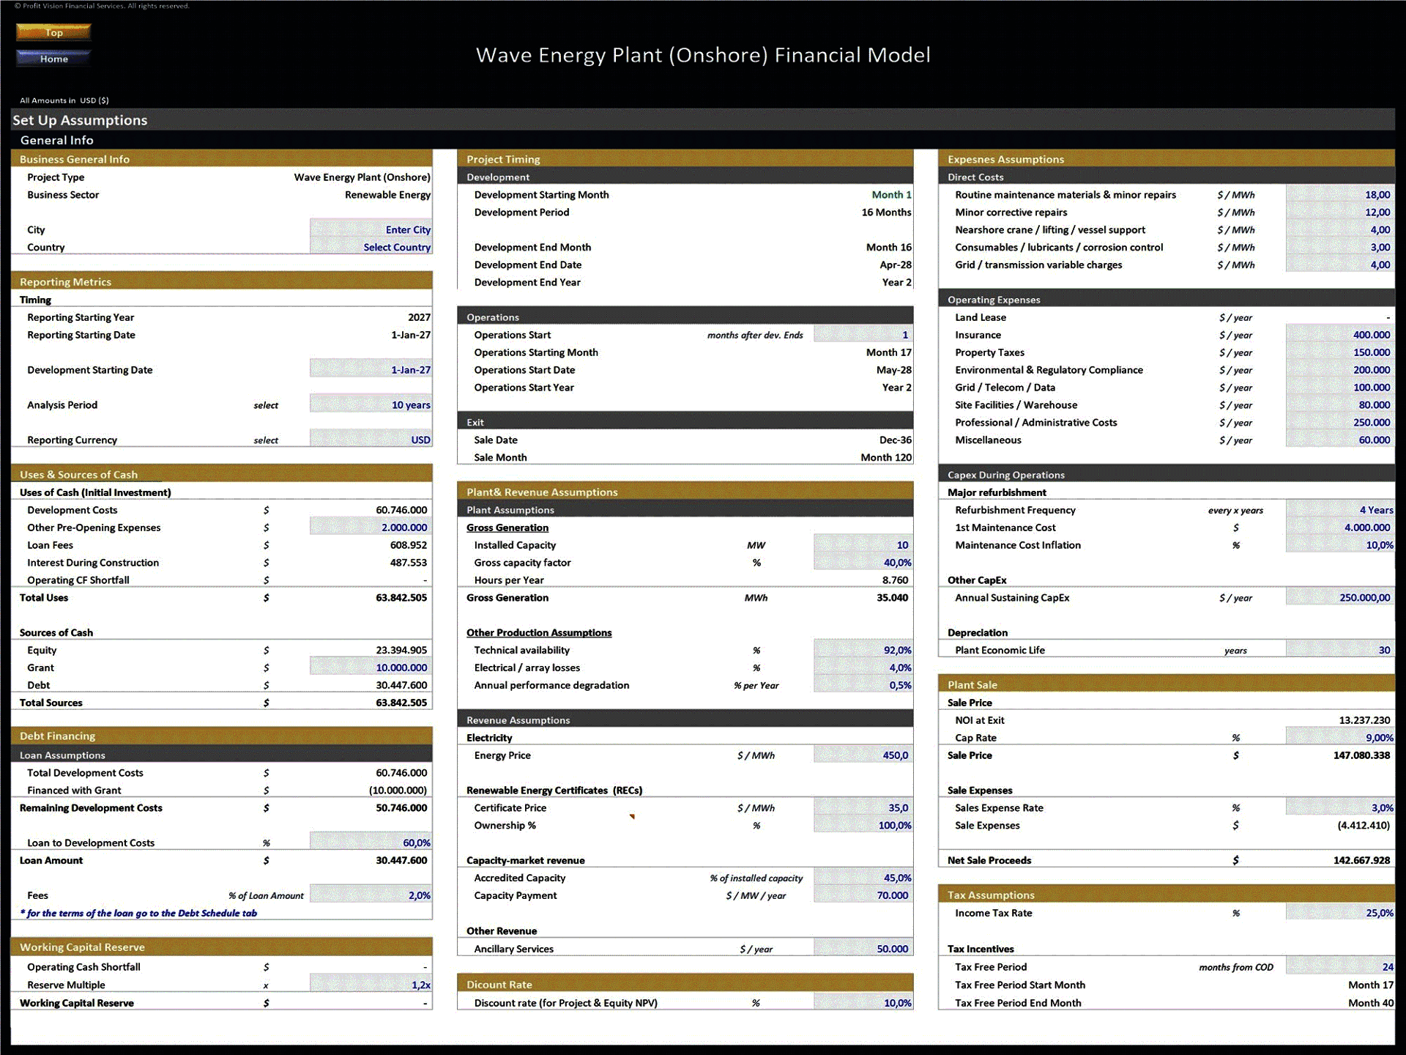Select Electrical / array losses 4,0% cell
Image resolution: width=1406 pixels, height=1055 pixels.
(863, 667)
